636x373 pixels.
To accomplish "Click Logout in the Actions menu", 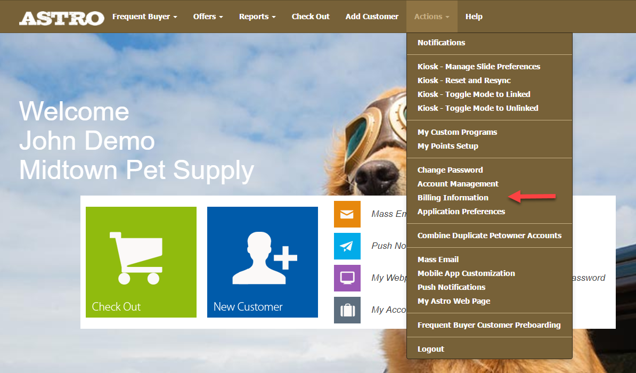I will click(431, 349).
